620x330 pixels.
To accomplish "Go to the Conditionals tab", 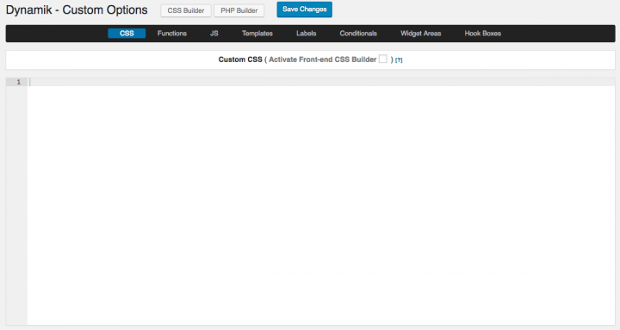I will (358, 34).
